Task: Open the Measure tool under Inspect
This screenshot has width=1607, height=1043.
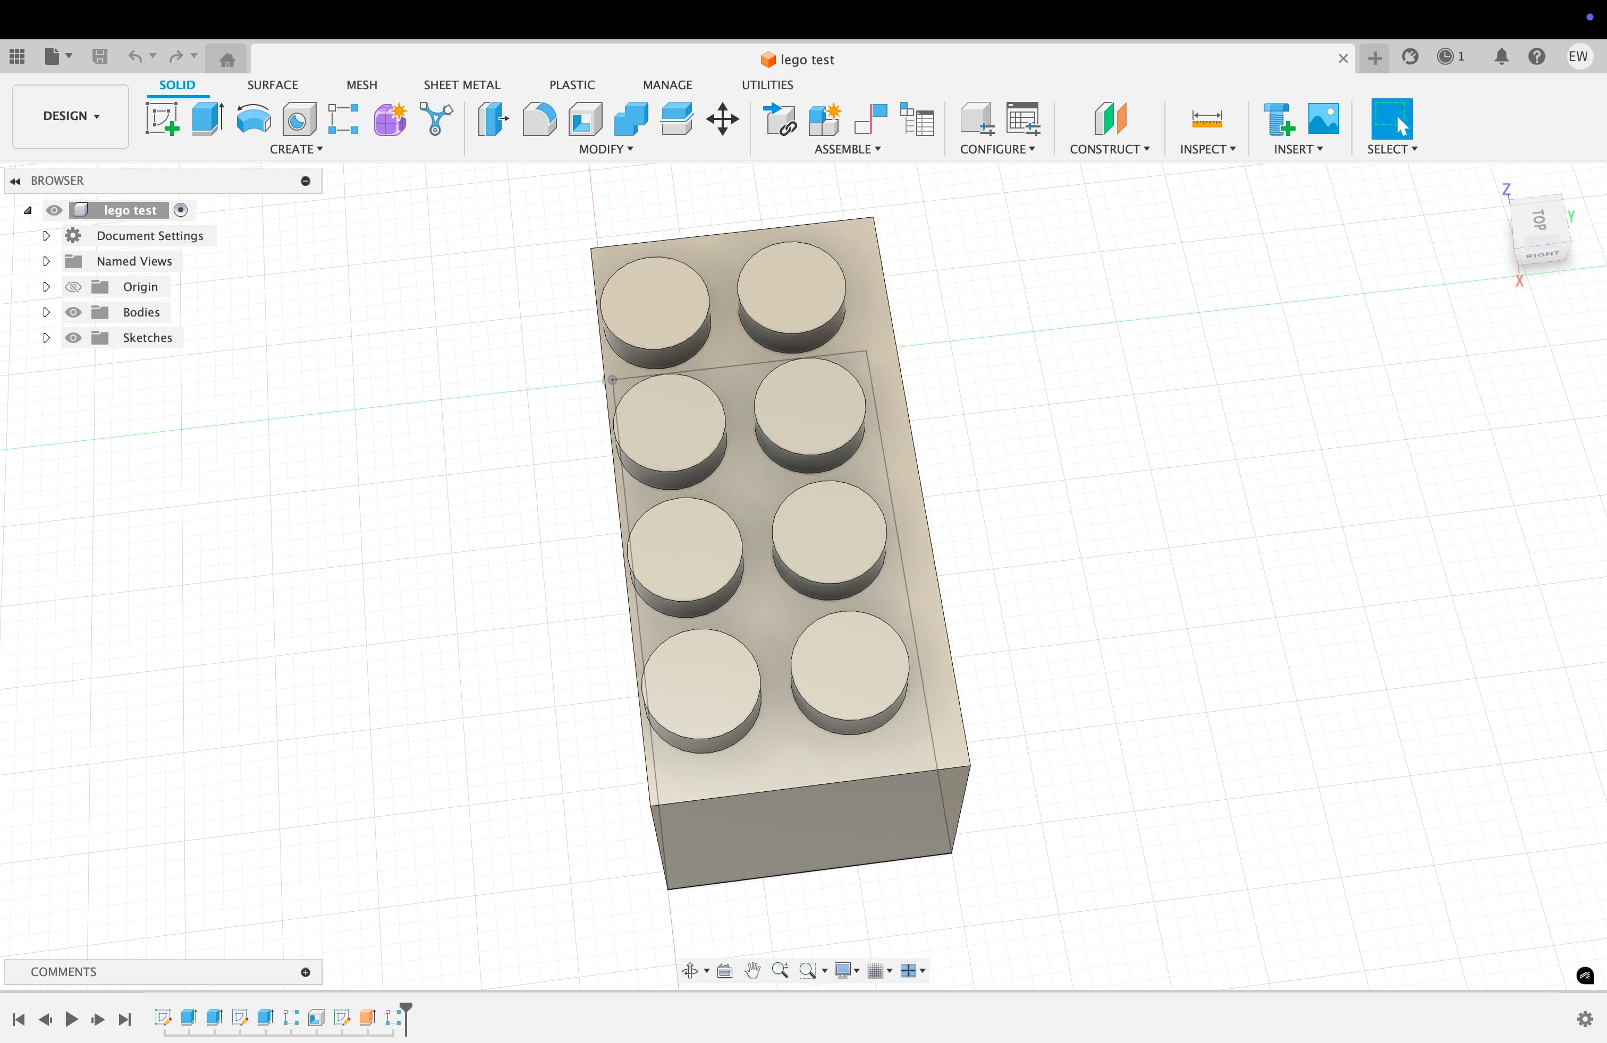Action: (x=1207, y=119)
